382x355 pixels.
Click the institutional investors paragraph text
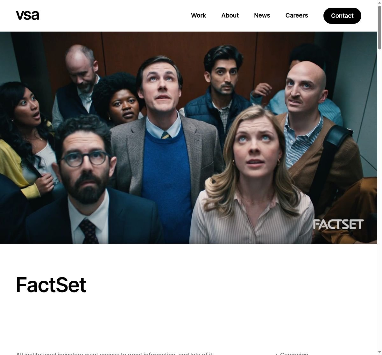point(114,353)
